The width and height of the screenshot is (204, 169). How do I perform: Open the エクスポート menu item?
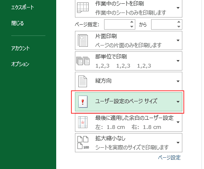22,8
